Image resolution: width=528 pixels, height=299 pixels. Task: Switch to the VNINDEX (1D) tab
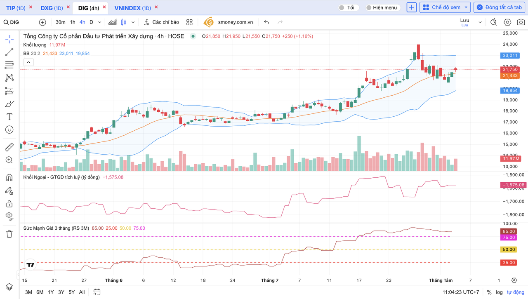tap(132, 8)
